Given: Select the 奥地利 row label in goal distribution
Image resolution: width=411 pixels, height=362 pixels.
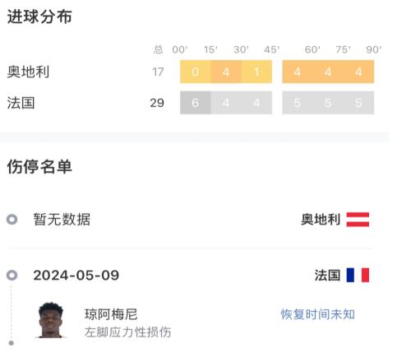Looking at the screenshot, I should [x=28, y=72].
